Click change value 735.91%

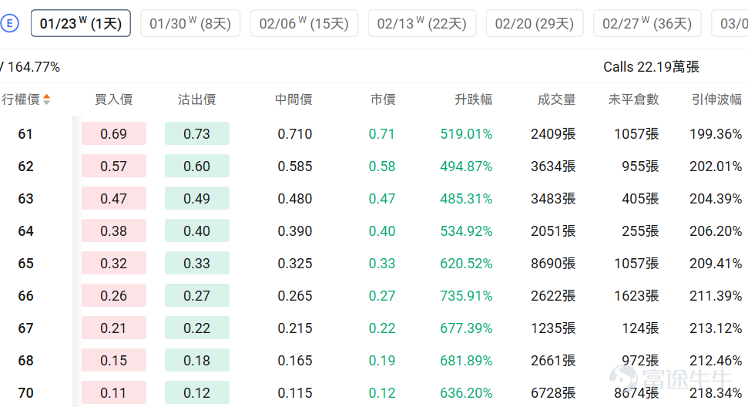click(466, 296)
